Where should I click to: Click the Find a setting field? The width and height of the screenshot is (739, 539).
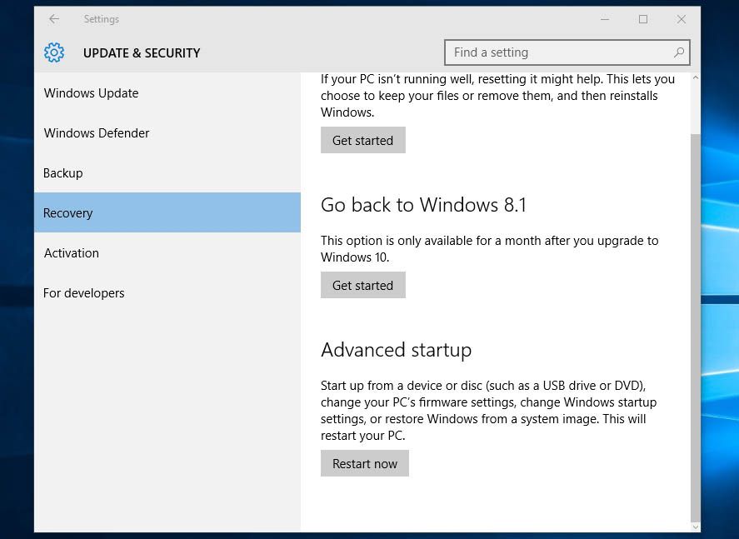(x=567, y=52)
